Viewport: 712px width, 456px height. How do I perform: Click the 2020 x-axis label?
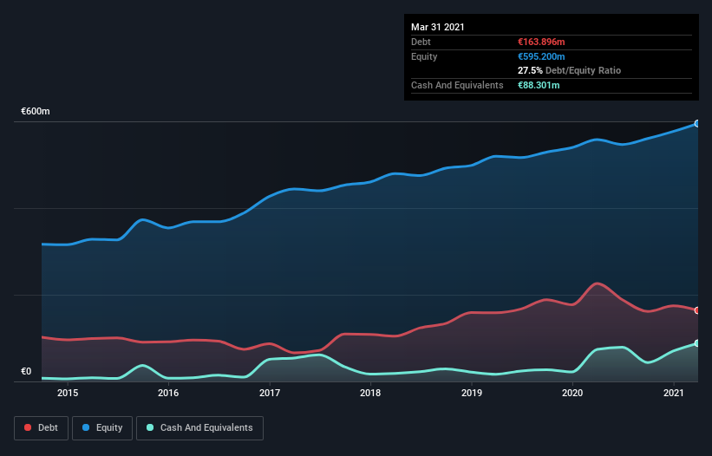(572, 393)
